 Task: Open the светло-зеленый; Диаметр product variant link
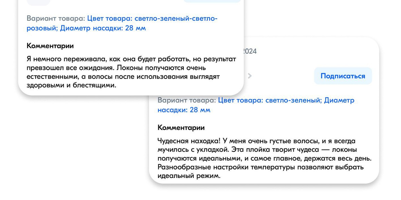tap(256, 105)
